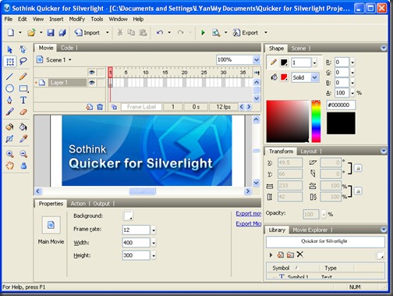Open the New file dropdown arrow
Viewport: 393px width, 296px height.
coord(20,33)
